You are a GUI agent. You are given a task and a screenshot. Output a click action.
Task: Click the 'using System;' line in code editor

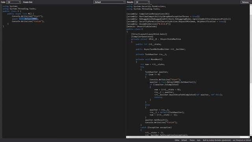(10, 6)
